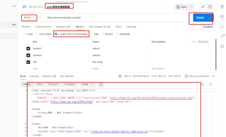Open the ec_tpm_bcon.js script link
The height and width of the screenshot is (137, 226).
[120, 131]
